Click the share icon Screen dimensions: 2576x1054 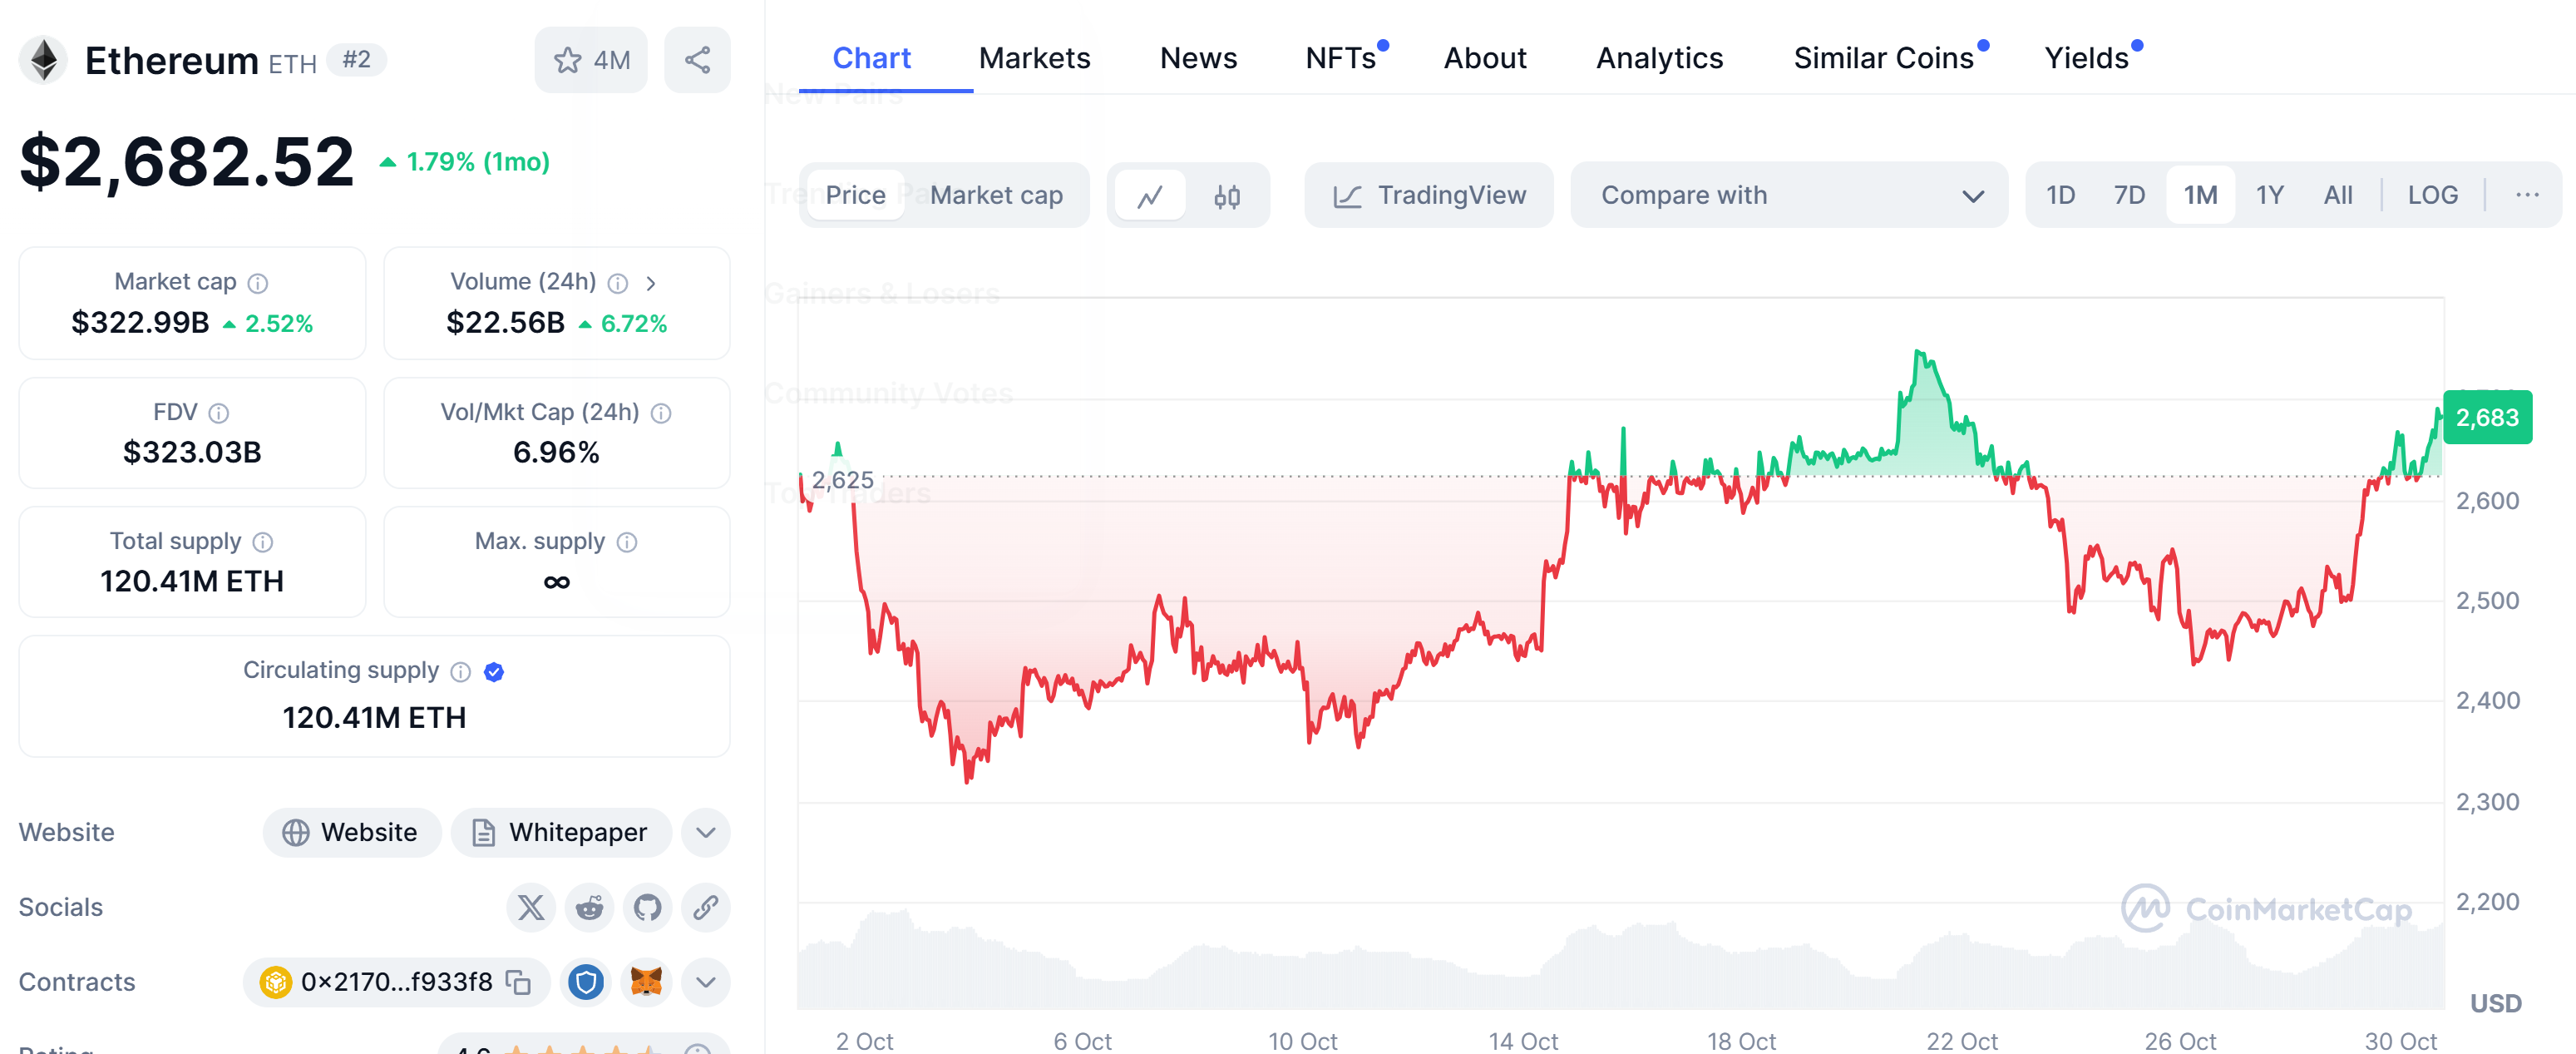(x=697, y=60)
